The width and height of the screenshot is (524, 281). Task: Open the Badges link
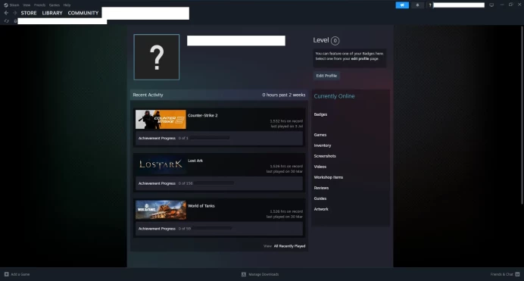[x=320, y=114]
